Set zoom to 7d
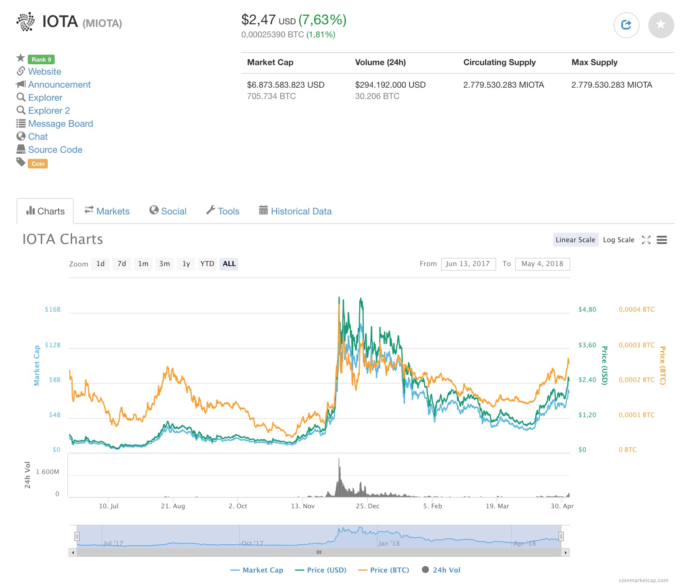This screenshot has width=696, height=586. click(121, 264)
